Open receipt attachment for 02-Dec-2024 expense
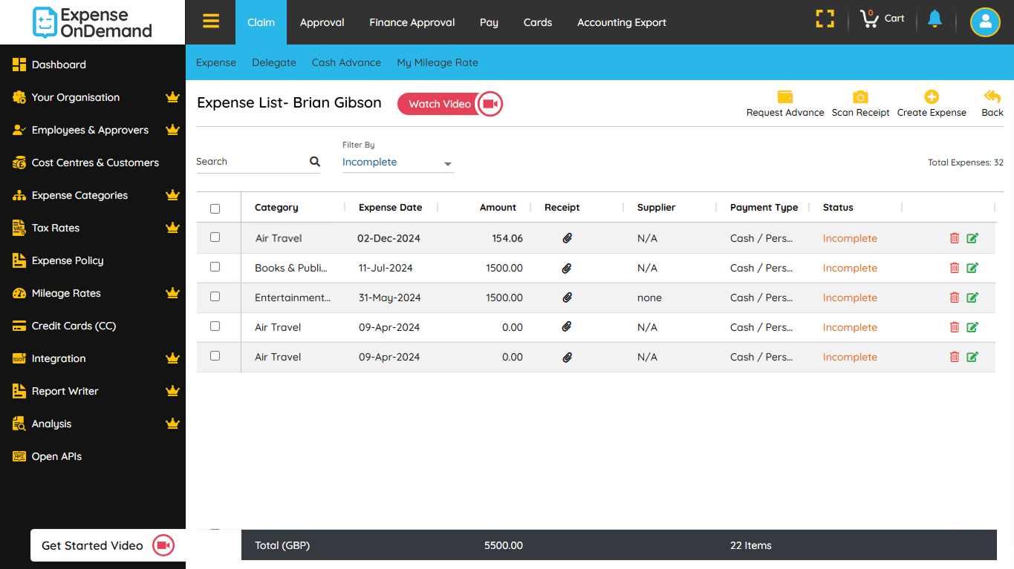Image resolution: width=1014 pixels, height=569 pixels. point(567,238)
